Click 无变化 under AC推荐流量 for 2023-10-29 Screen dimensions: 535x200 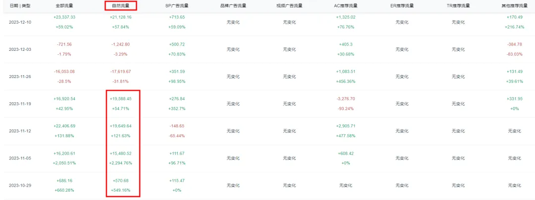(x=346, y=186)
